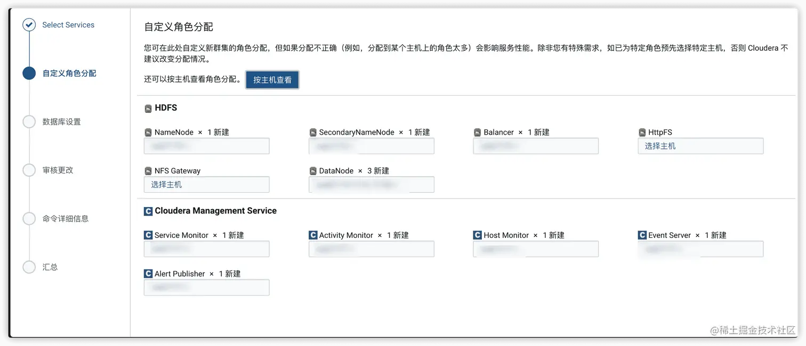Click the HttpFS role icon
This screenshot has height=346, width=806.
(642, 133)
